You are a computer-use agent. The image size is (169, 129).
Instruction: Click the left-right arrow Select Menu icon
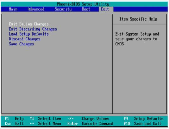tap(32, 124)
